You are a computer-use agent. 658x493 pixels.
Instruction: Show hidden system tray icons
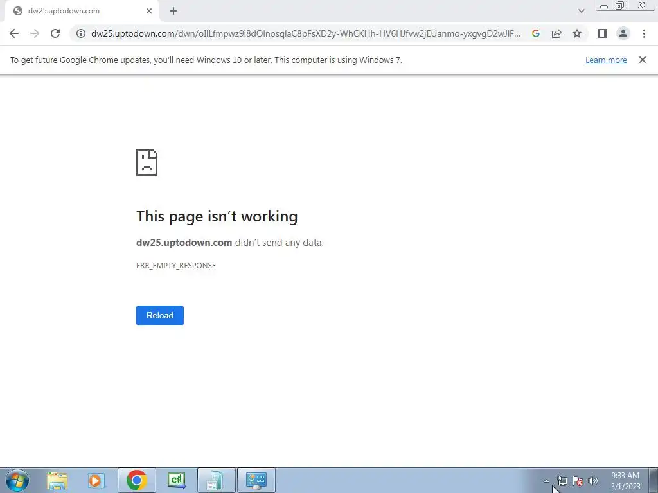click(x=546, y=481)
